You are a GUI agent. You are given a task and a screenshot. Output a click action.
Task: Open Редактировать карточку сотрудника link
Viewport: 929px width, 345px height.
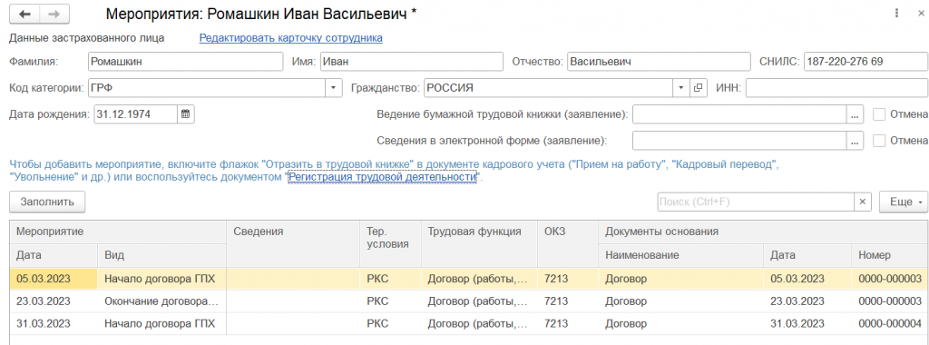[x=291, y=38]
